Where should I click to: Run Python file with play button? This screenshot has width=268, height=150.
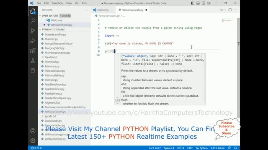click(222, 10)
